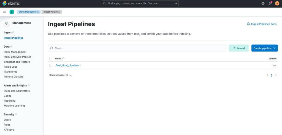Open Roles under Security
This screenshot has height=135, width=282.
[7, 125]
